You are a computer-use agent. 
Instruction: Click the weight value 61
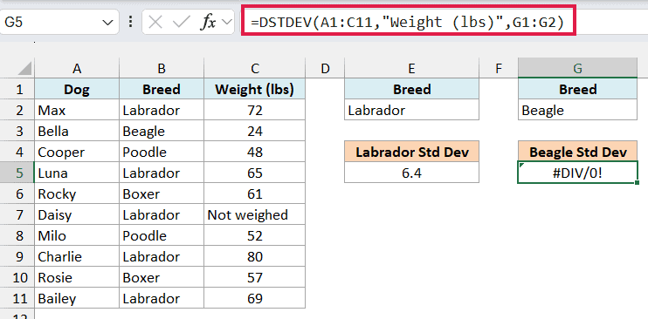point(255,193)
